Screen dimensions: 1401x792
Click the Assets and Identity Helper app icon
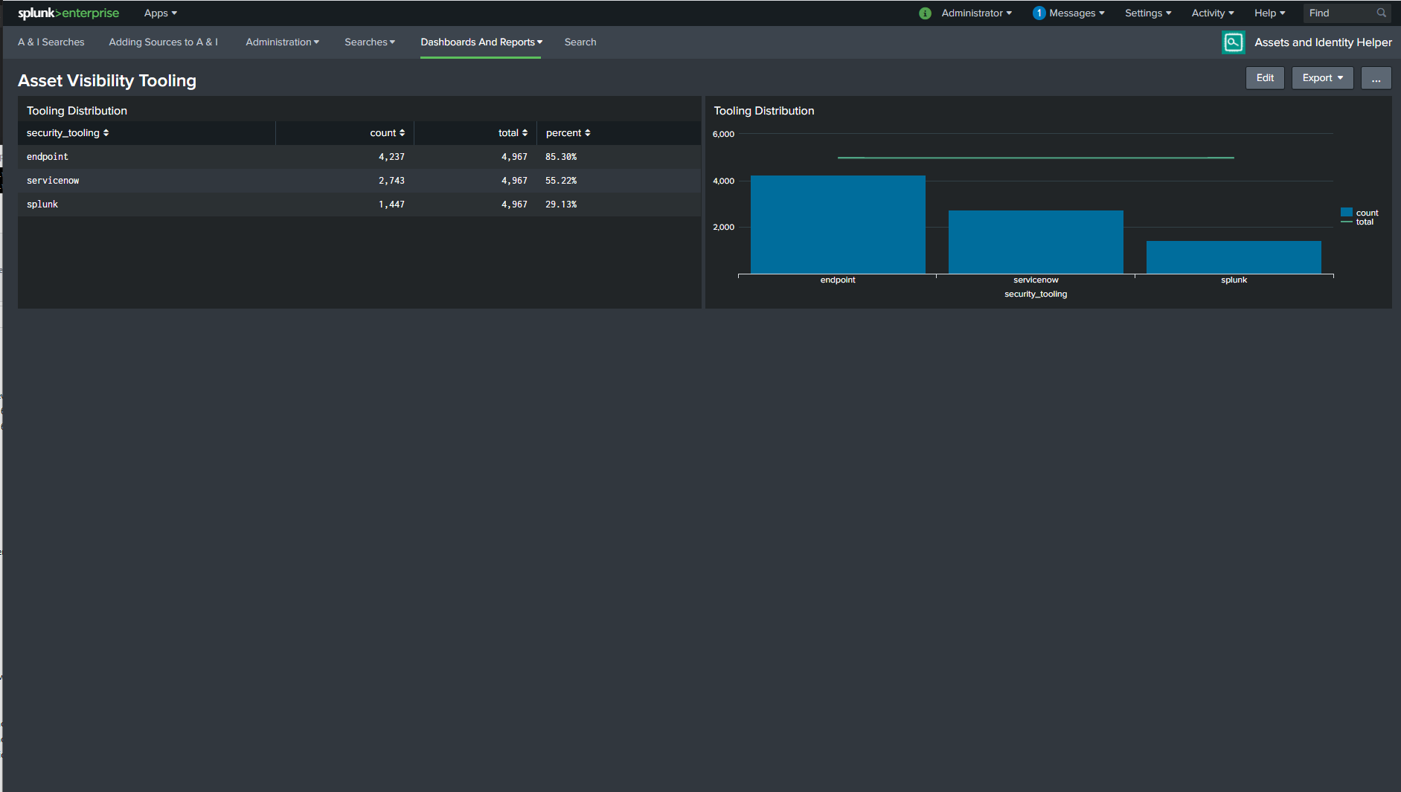point(1233,42)
